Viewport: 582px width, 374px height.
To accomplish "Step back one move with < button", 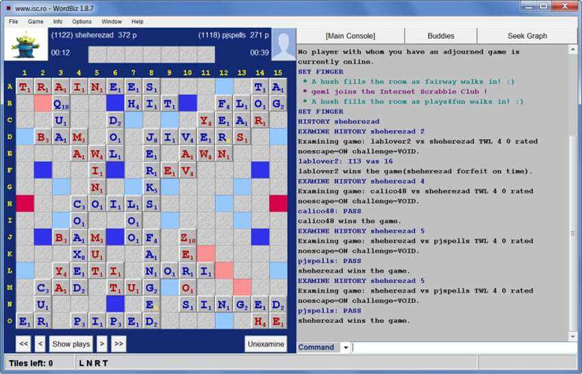I will point(40,344).
